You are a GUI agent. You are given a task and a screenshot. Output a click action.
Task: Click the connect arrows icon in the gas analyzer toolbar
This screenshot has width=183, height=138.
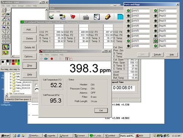click(x=46, y=59)
